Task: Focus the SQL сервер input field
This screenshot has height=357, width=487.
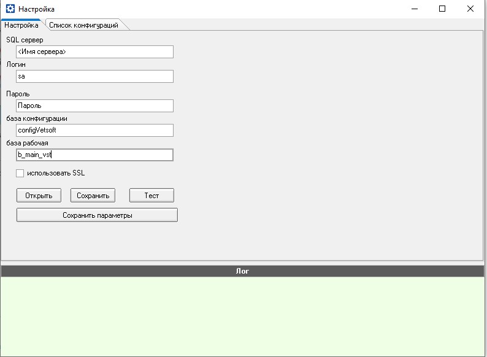Action: (x=94, y=52)
